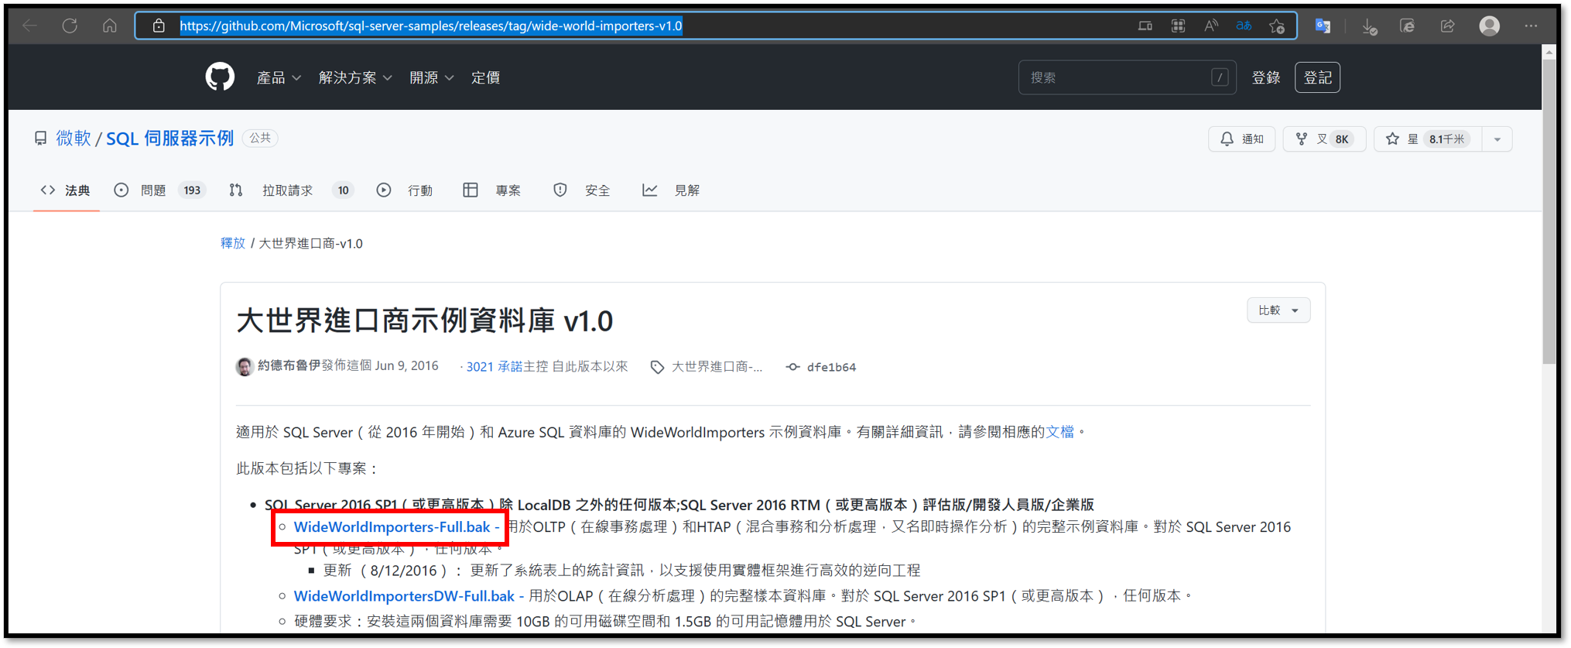This screenshot has height=648, width=1571.
Task: Activate the Read aloud icon
Action: click(x=1211, y=26)
